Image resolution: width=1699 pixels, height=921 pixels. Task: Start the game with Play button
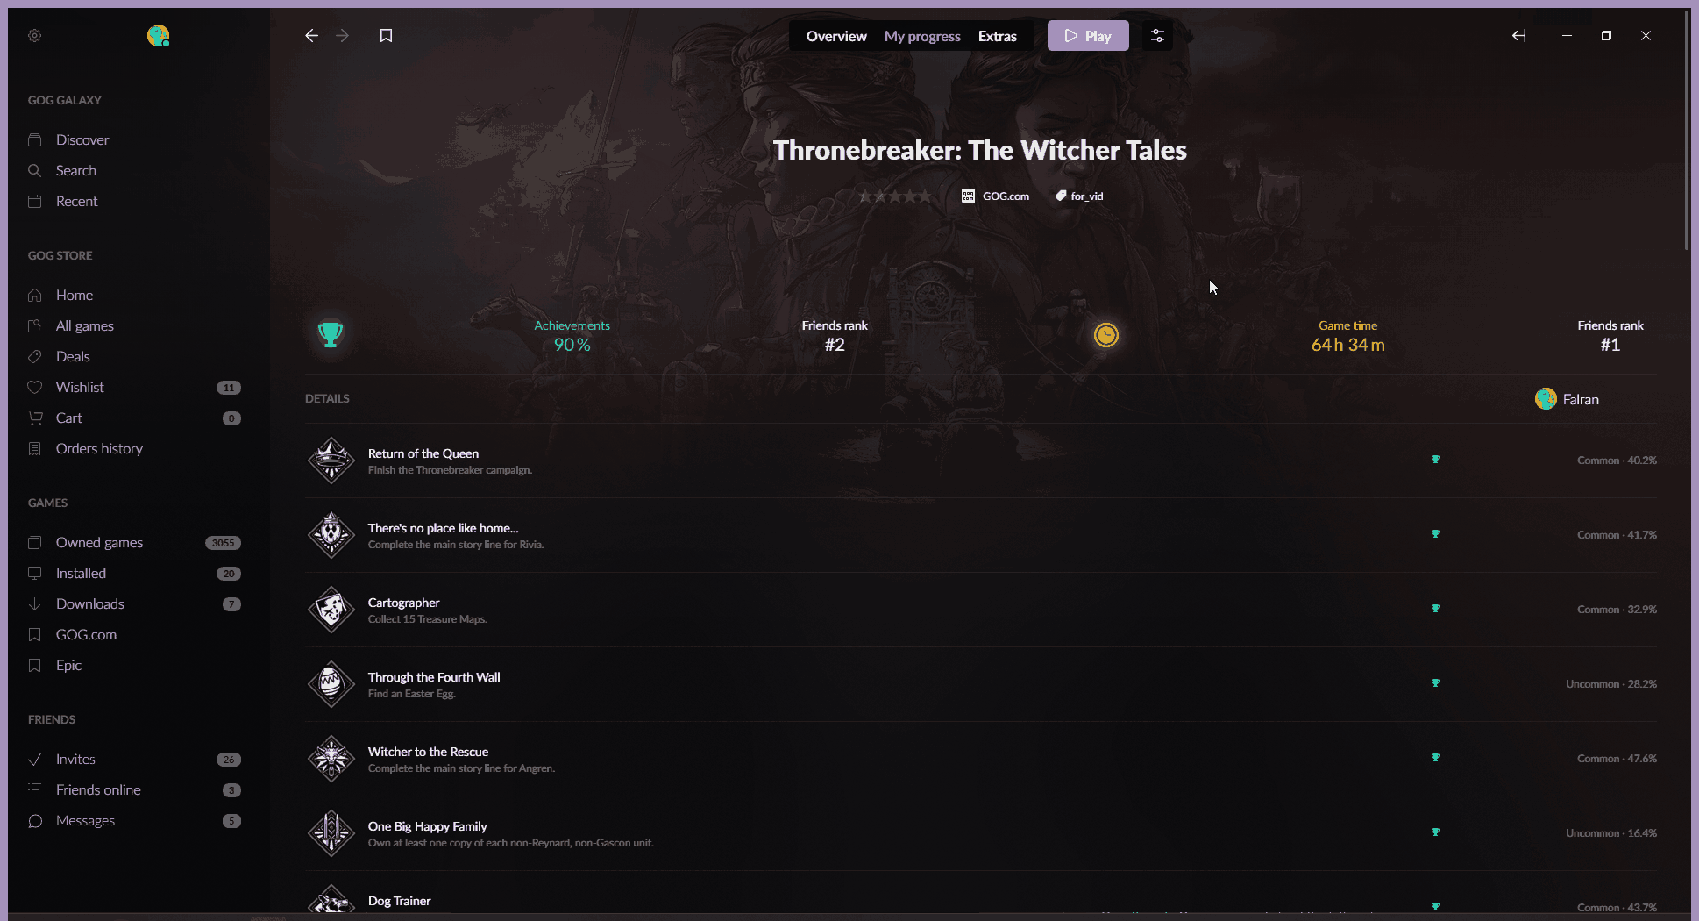point(1088,36)
